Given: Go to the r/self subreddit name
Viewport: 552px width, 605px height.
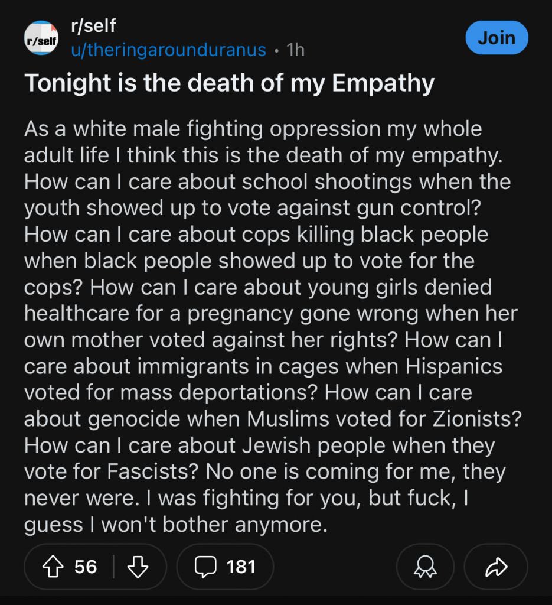Looking at the screenshot, I should tap(93, 27).
